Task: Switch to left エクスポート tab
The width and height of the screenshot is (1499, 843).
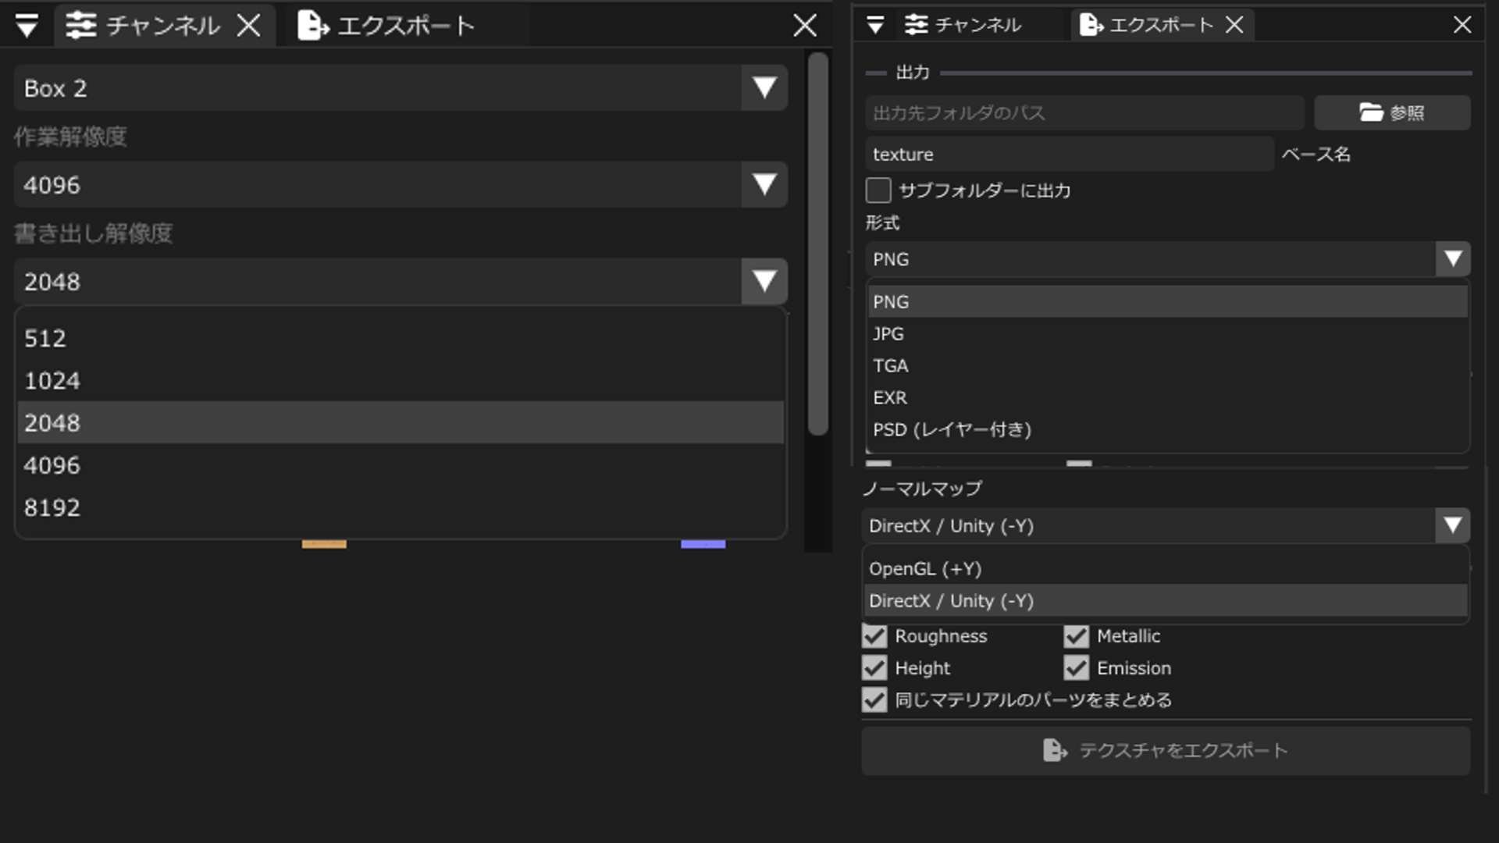Action: click(x=386, y=26)
